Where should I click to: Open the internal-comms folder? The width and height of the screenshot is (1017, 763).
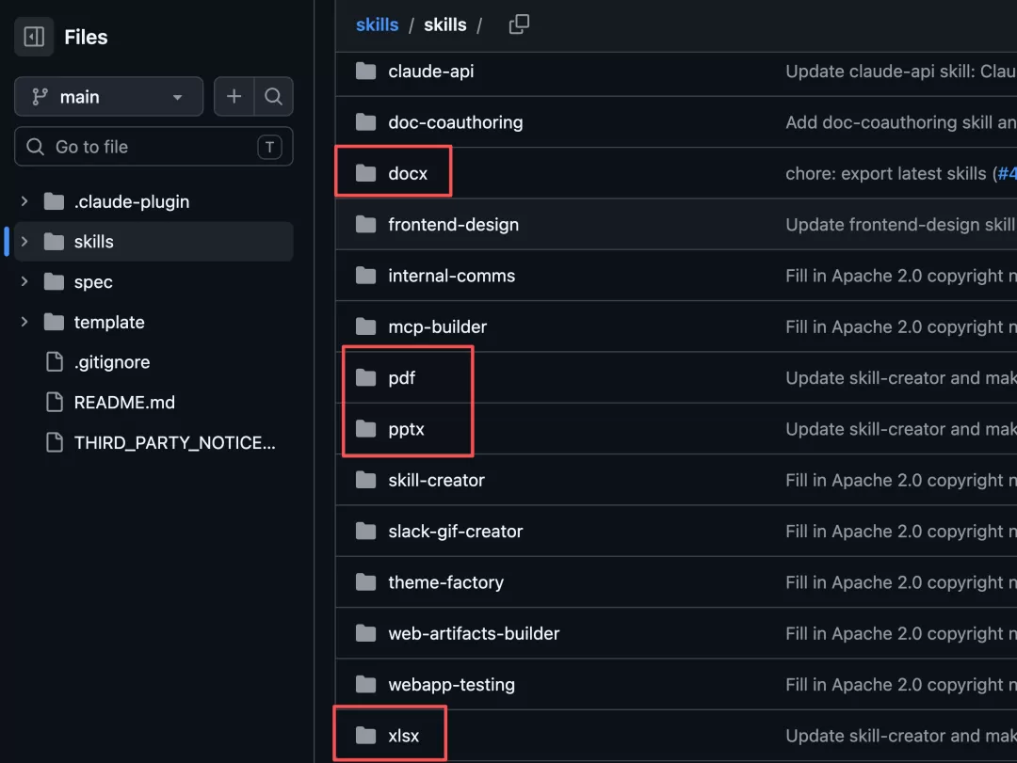451,277
